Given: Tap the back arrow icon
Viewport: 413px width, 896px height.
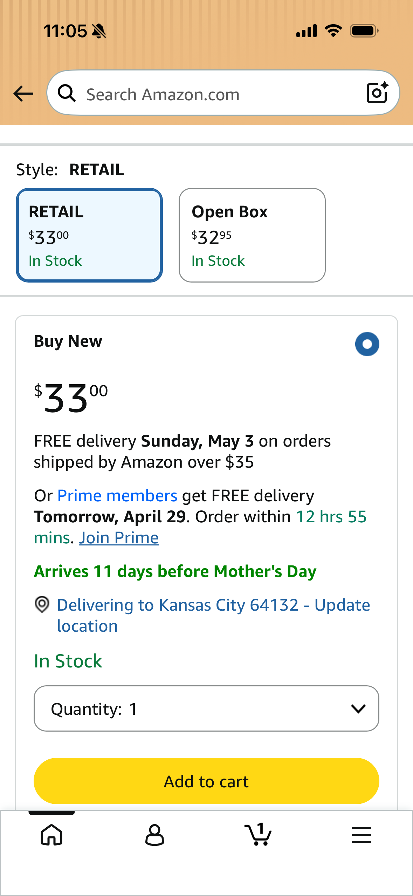Looking at the screenshot, I should coord(23,94).
